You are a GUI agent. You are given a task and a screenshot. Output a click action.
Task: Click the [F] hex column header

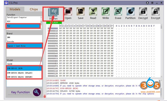(112, 26)
